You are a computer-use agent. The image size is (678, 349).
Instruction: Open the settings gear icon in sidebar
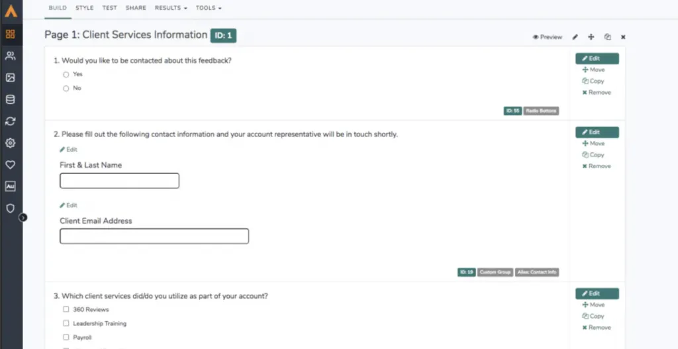click(11, 143)
